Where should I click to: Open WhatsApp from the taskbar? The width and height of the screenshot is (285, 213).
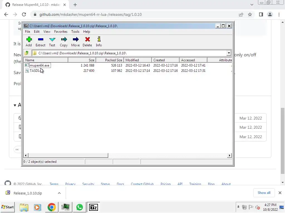(x=79, y=207)
